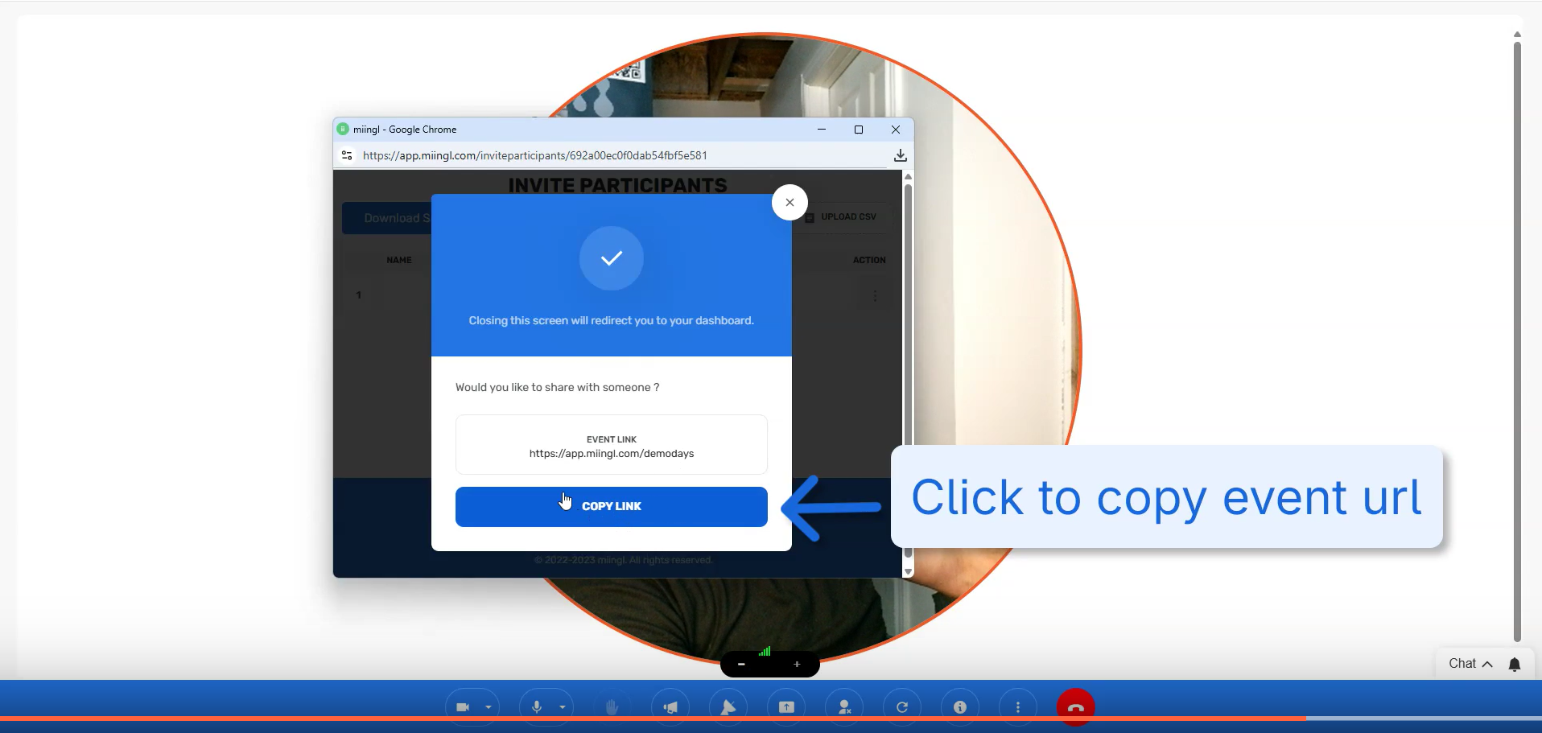Click "Would you like to share with someone ?" text
This screenshot has width=1542, height=733.
[557, 388]
